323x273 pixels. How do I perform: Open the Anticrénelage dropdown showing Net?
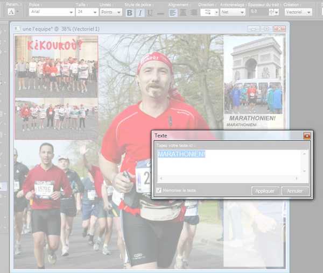click(x=233, y=12)
